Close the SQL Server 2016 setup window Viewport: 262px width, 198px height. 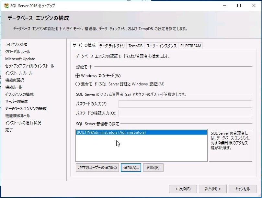(254, 5)
